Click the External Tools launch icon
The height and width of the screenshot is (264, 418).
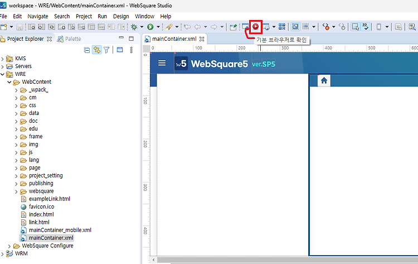[168, 27]
